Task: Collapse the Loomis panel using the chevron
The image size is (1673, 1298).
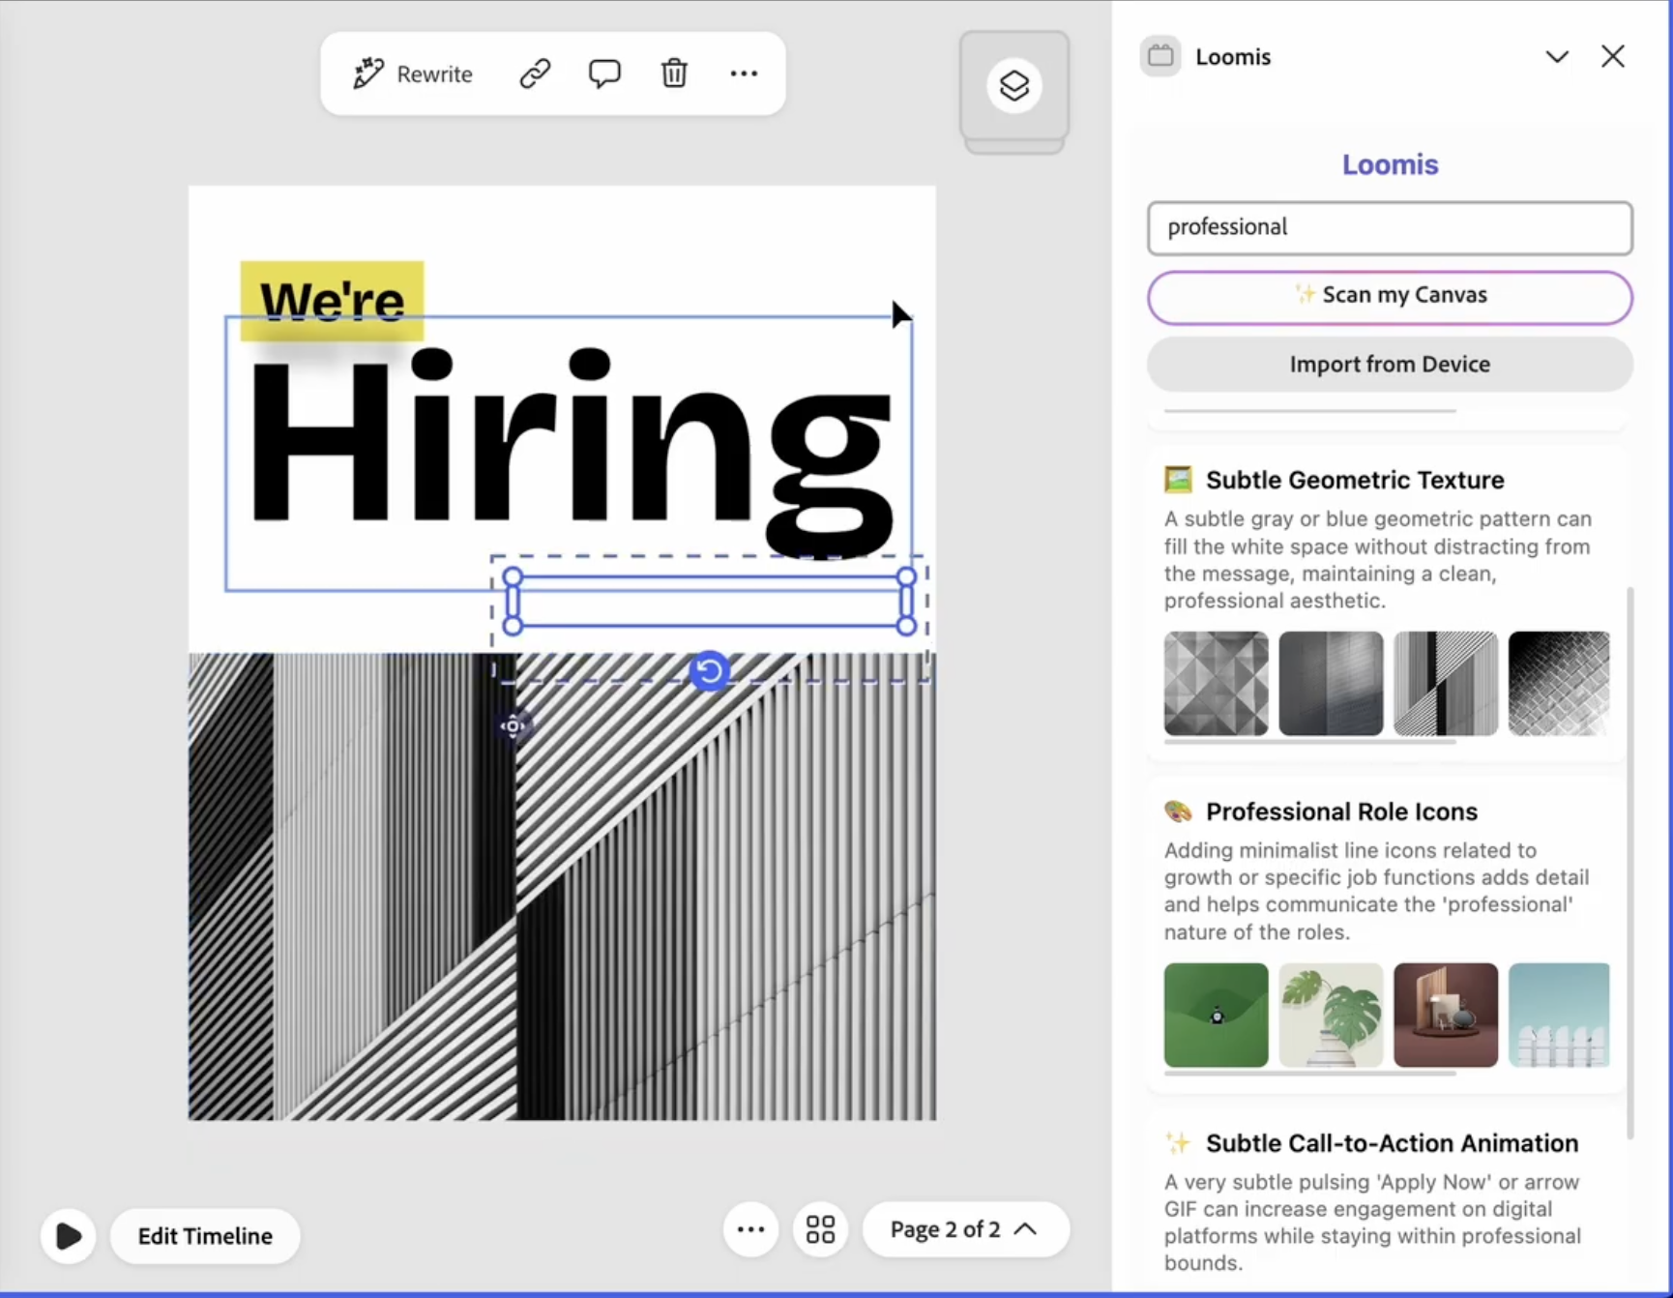Action: [1557, 56]
